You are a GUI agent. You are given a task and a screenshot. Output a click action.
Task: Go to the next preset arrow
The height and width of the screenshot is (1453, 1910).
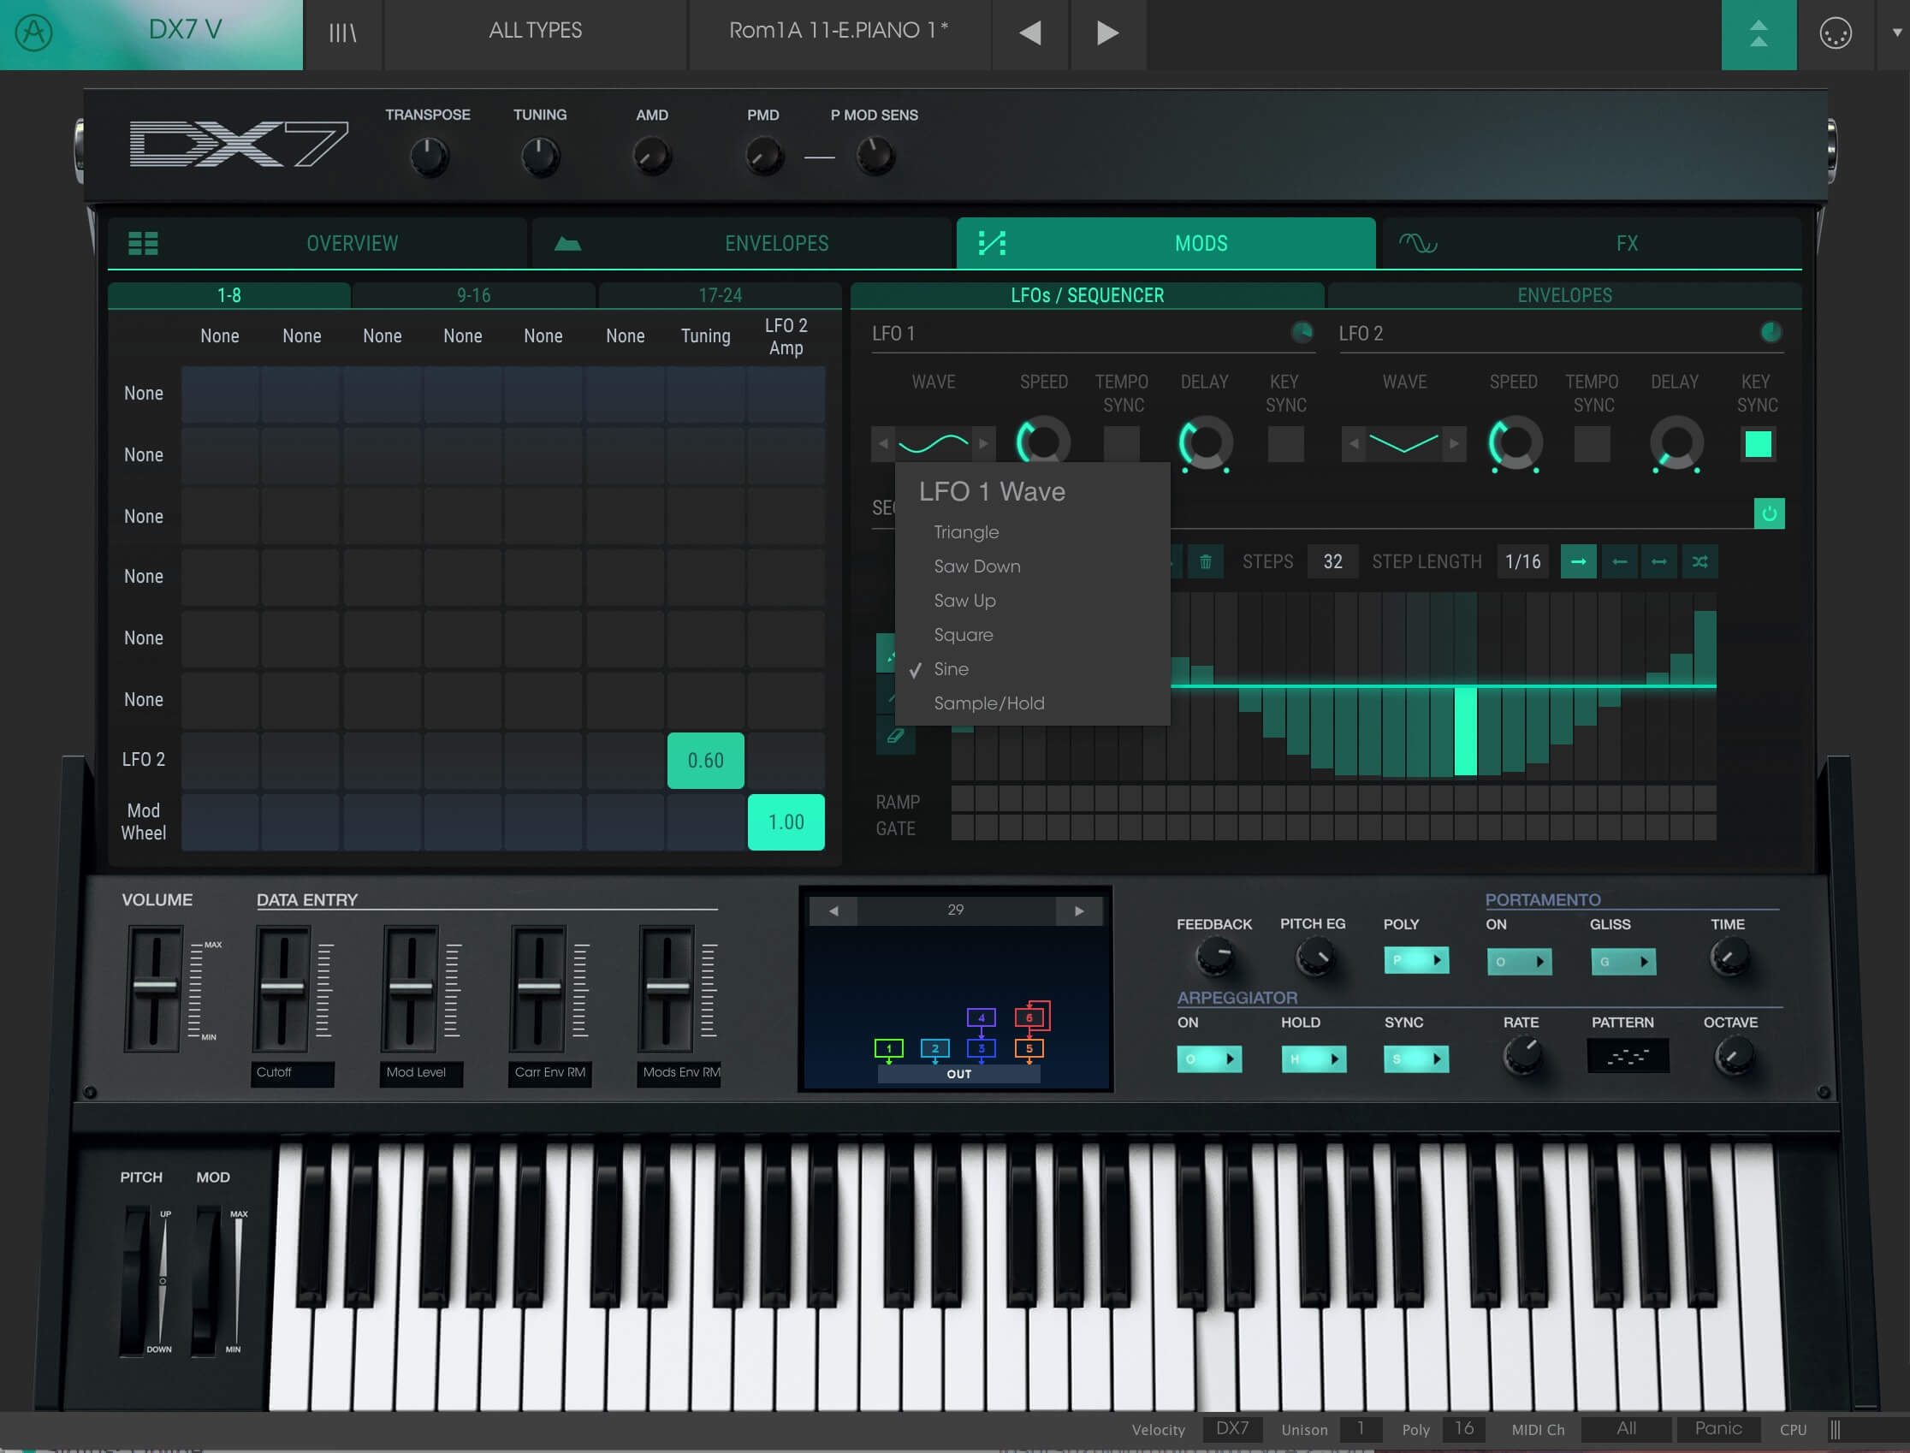[1108, 33]
